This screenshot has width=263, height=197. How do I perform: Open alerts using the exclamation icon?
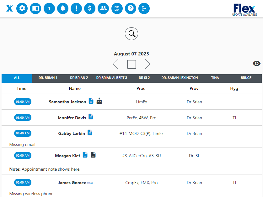point(76,8)
